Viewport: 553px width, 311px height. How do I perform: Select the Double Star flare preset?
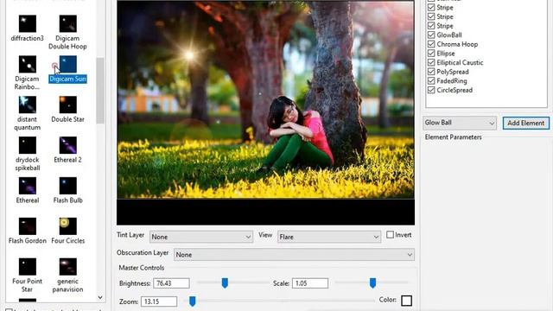click(x=67, y=105)
